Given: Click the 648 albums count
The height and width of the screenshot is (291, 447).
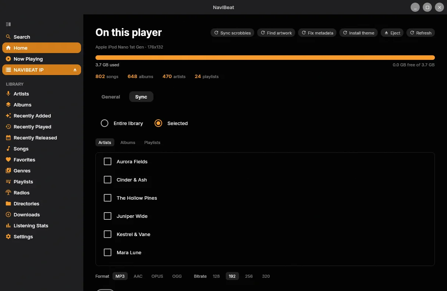Looking at the screenshot, I should click(x=140, y=77).
